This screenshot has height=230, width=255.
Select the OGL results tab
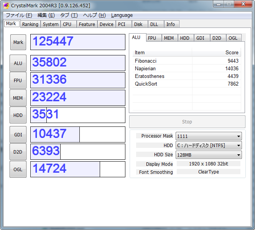(233, 38)
